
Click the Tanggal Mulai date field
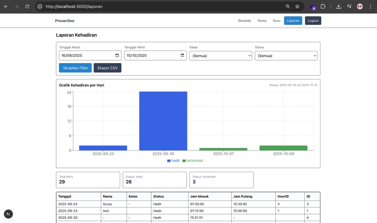90,56
